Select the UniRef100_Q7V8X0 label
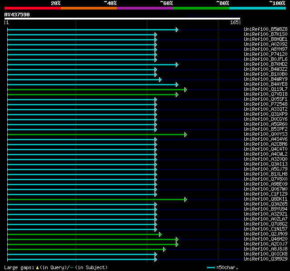The image size is (290, 271). pyautogui.click(x=266, y=179)
